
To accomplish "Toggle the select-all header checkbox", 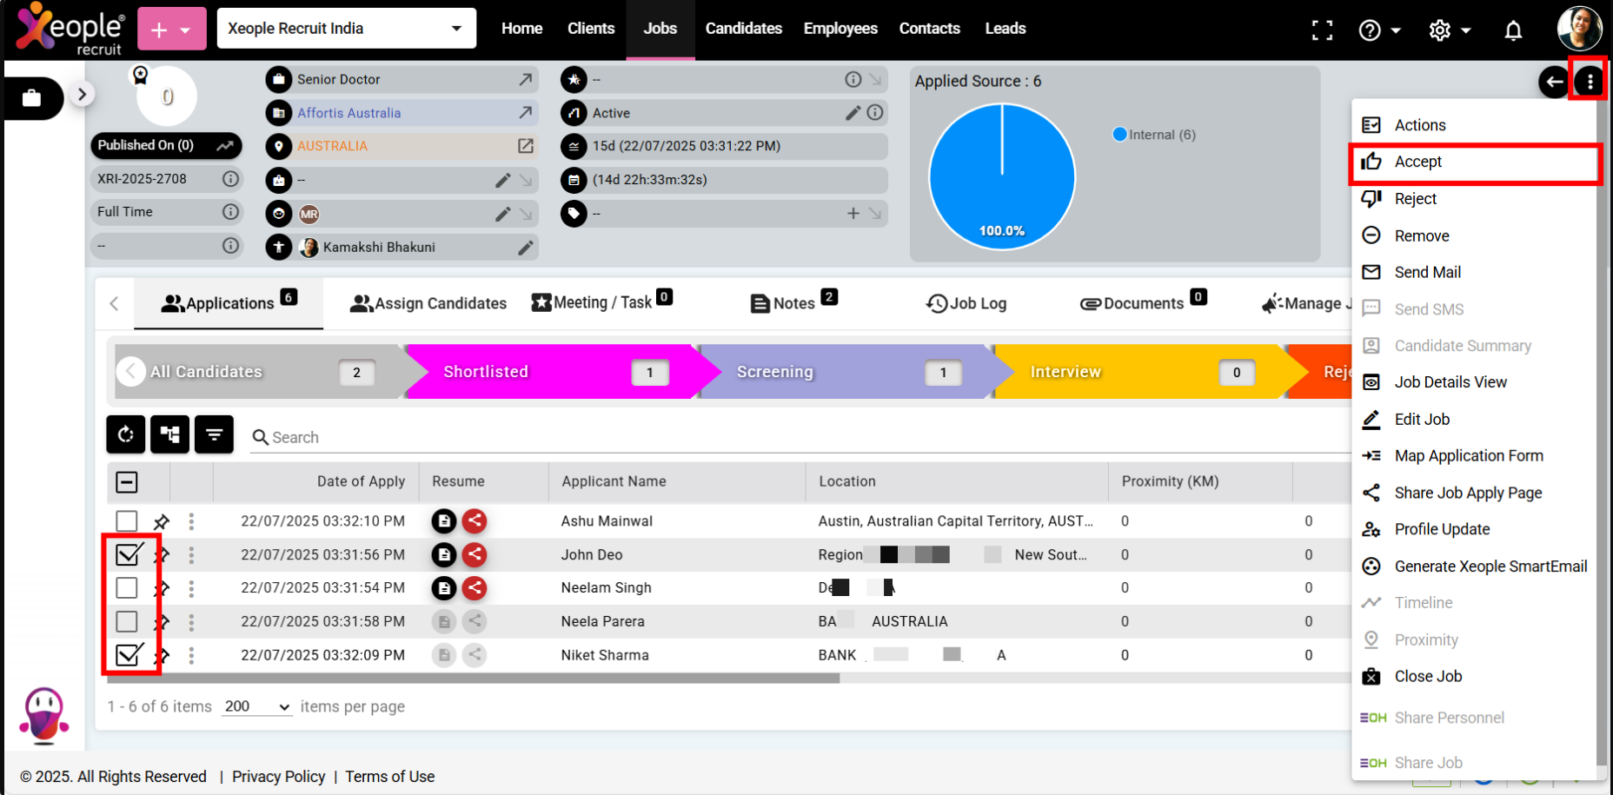I will [x=127, y=482].
